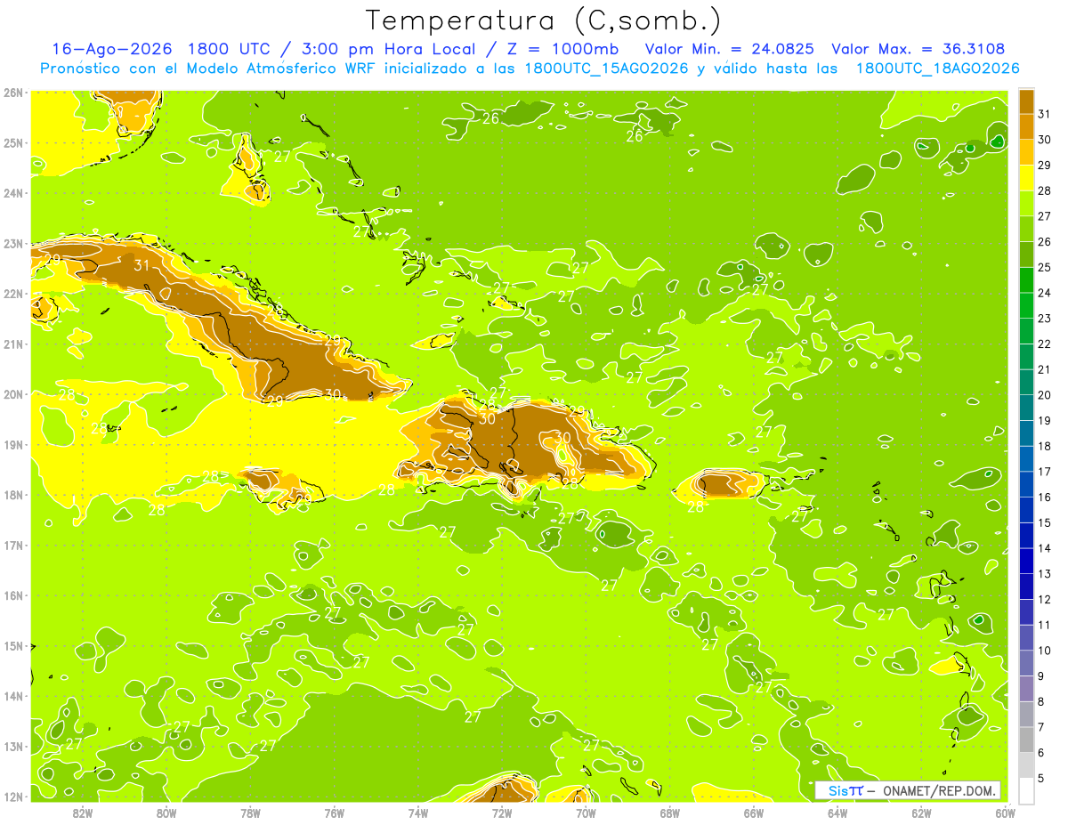The width and height of the screenshot is (1068, 825).
Task: Click color scale value 24
Action: point(1045,293)
